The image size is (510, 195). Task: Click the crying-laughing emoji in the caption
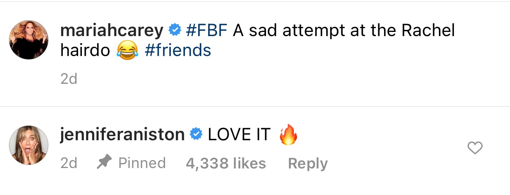127,51
